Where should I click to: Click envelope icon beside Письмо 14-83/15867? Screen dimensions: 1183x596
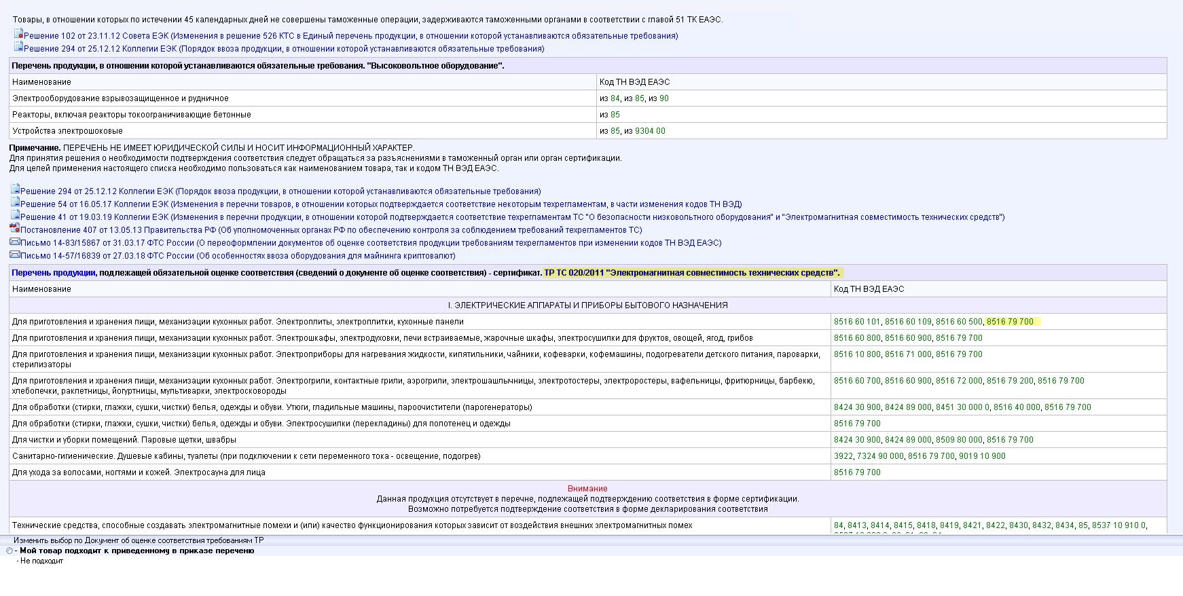pos(15,242)
